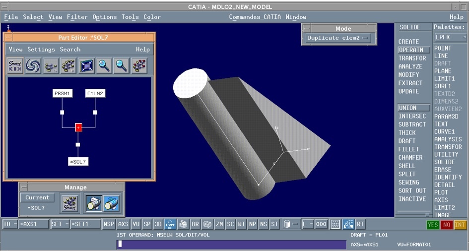Click the red NO button
This screenshot has height=251, width=469.
(x=446, y=225)
